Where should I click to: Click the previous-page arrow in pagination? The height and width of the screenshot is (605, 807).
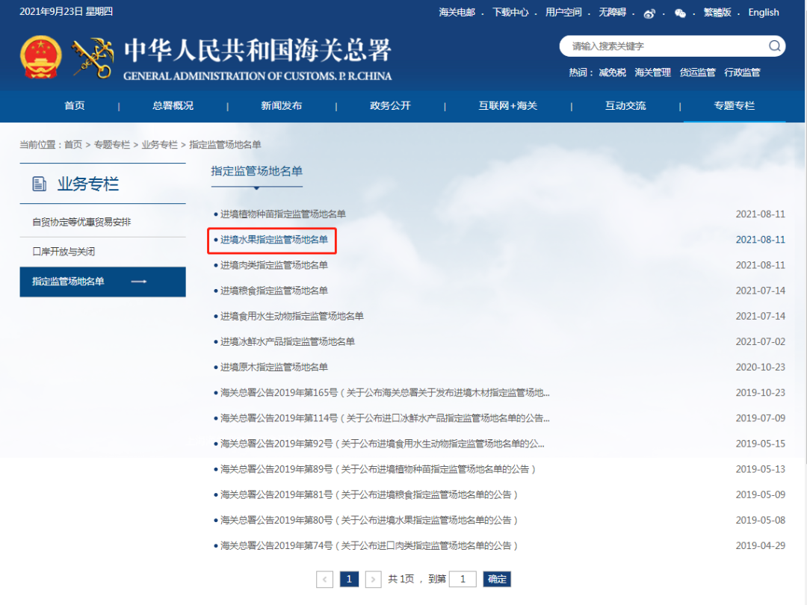(x=324, y=579)
